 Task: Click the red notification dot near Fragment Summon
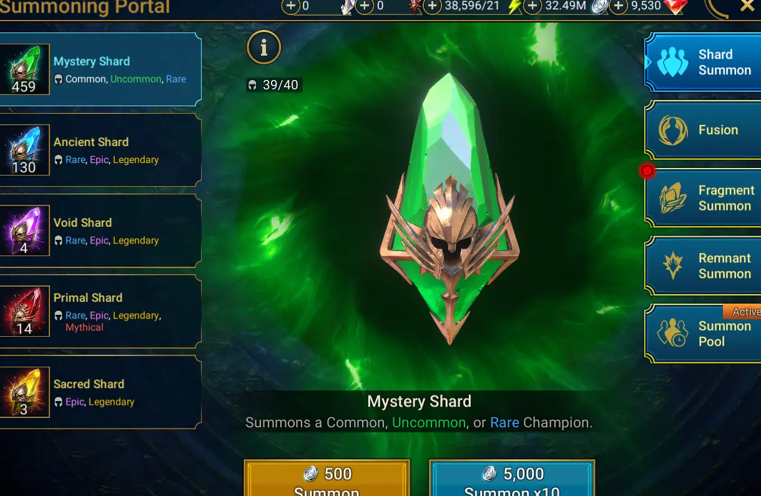pyautogui.click(x=647, y=171)
